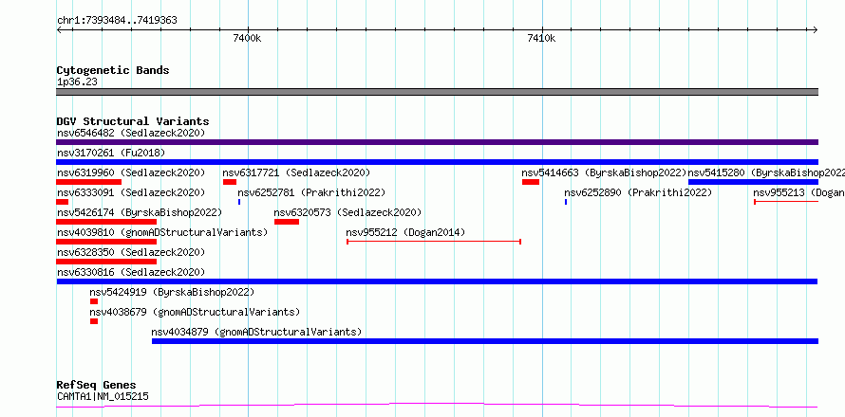Click the CAMTA1|NM_015215 gene label

[x=103, y=396]
